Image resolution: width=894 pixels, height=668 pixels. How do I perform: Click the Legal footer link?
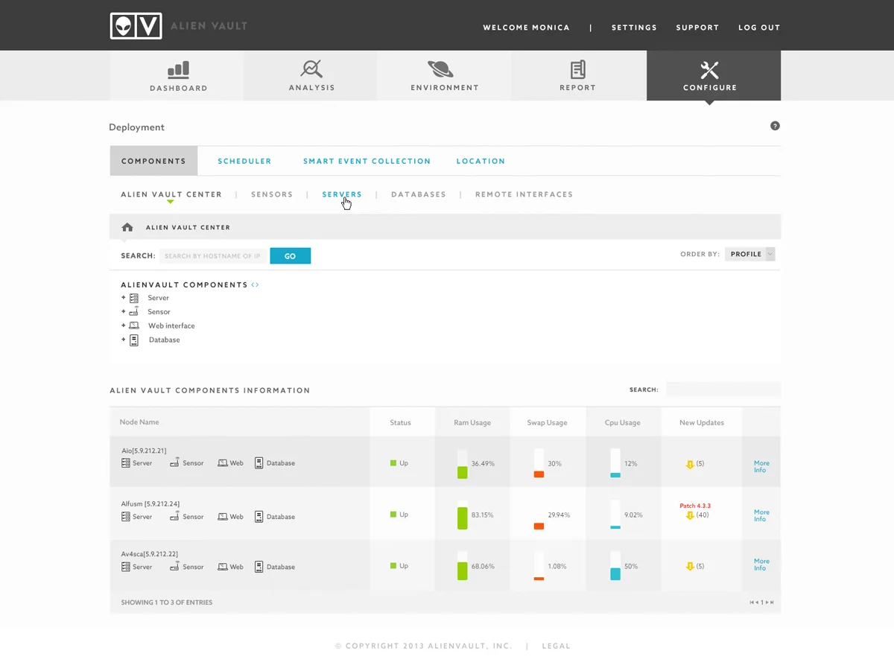(x=556, y=646)
